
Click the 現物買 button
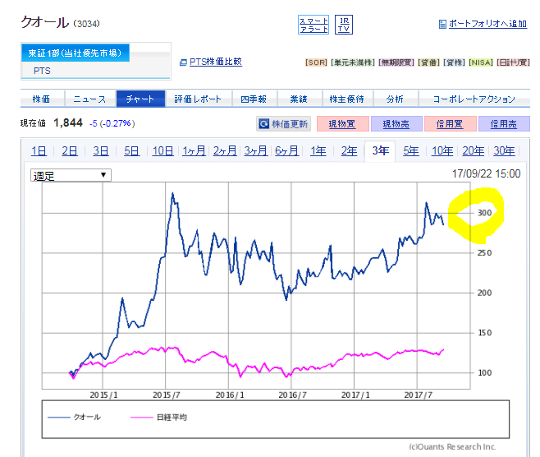(342, 124)
